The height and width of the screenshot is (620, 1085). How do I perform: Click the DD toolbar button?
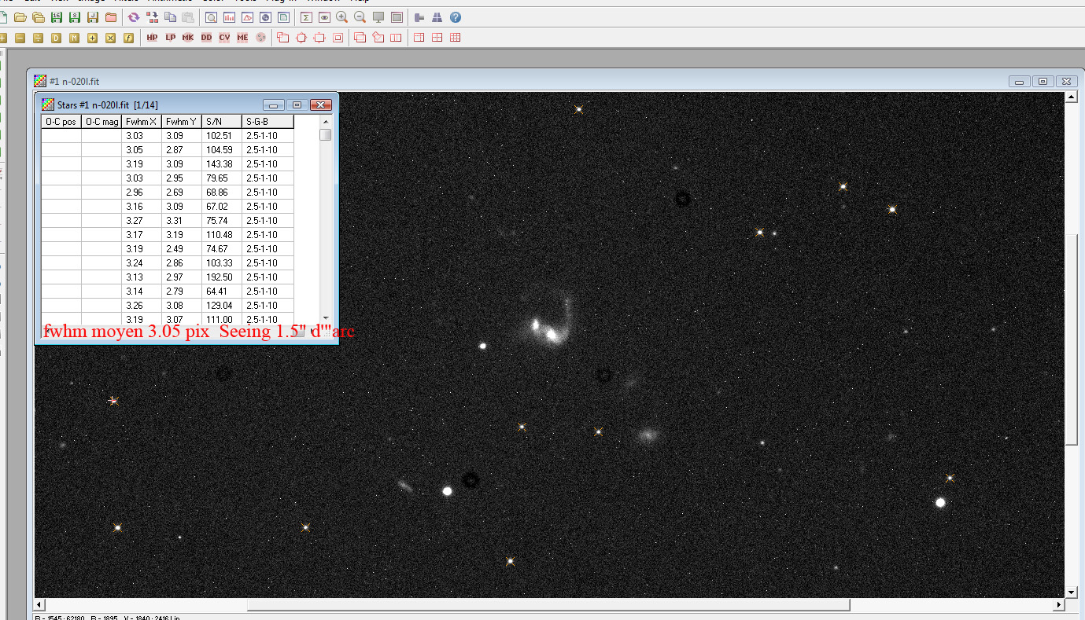pos(206,38)
